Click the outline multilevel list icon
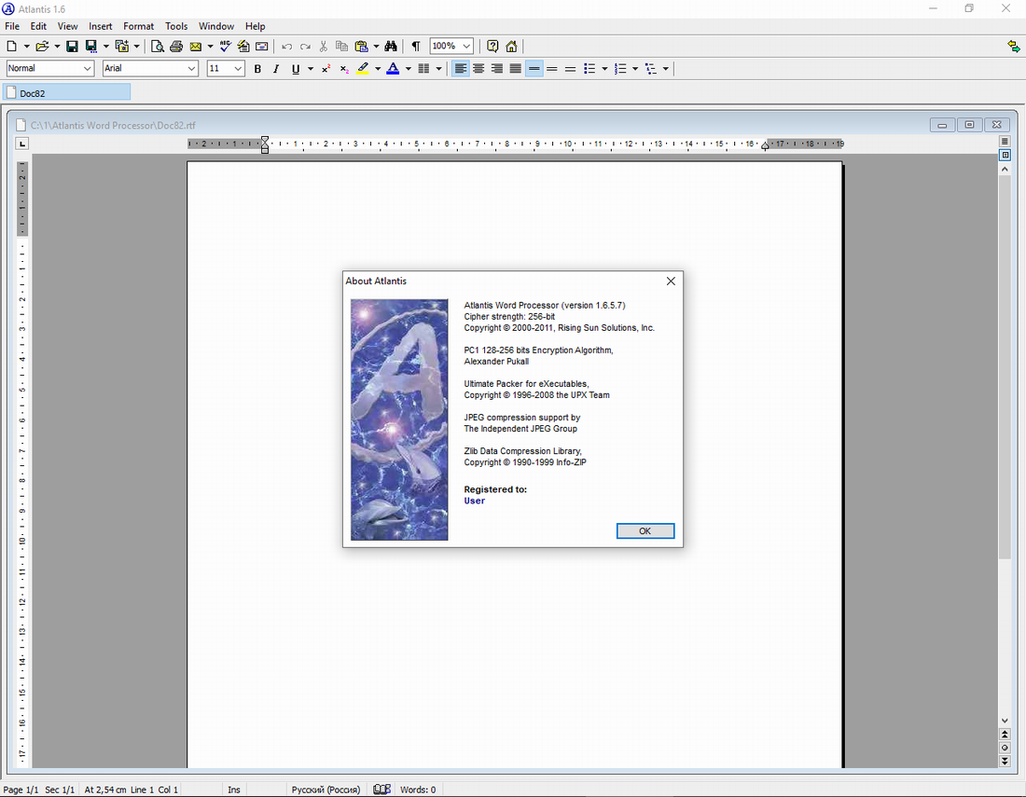The height and width of the screenshot is (797, 1026). (x=651, y=69)
